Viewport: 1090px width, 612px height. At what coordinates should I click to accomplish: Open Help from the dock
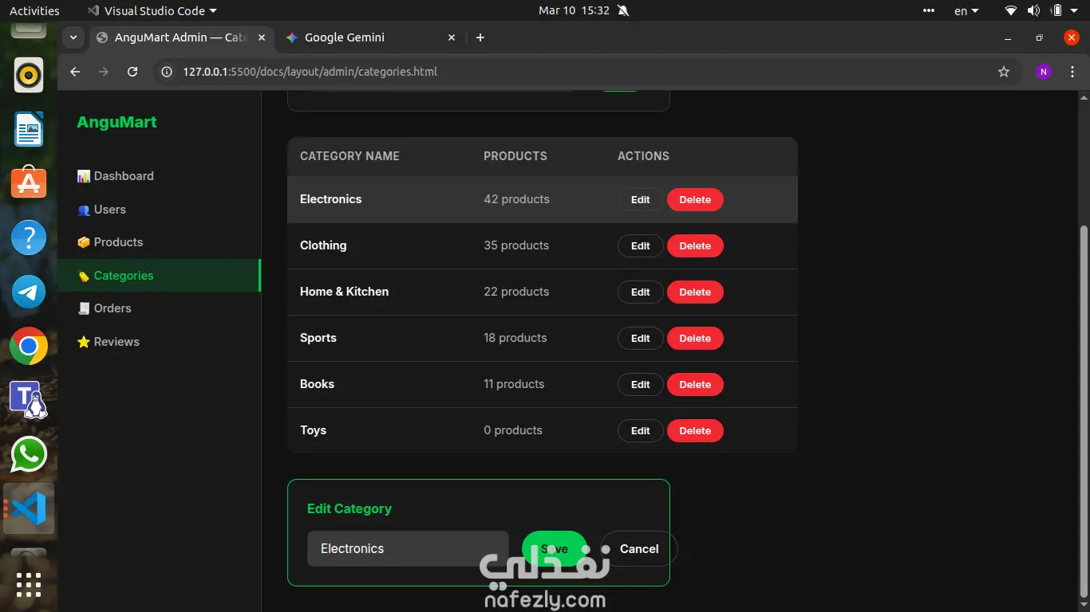(29, 237)
